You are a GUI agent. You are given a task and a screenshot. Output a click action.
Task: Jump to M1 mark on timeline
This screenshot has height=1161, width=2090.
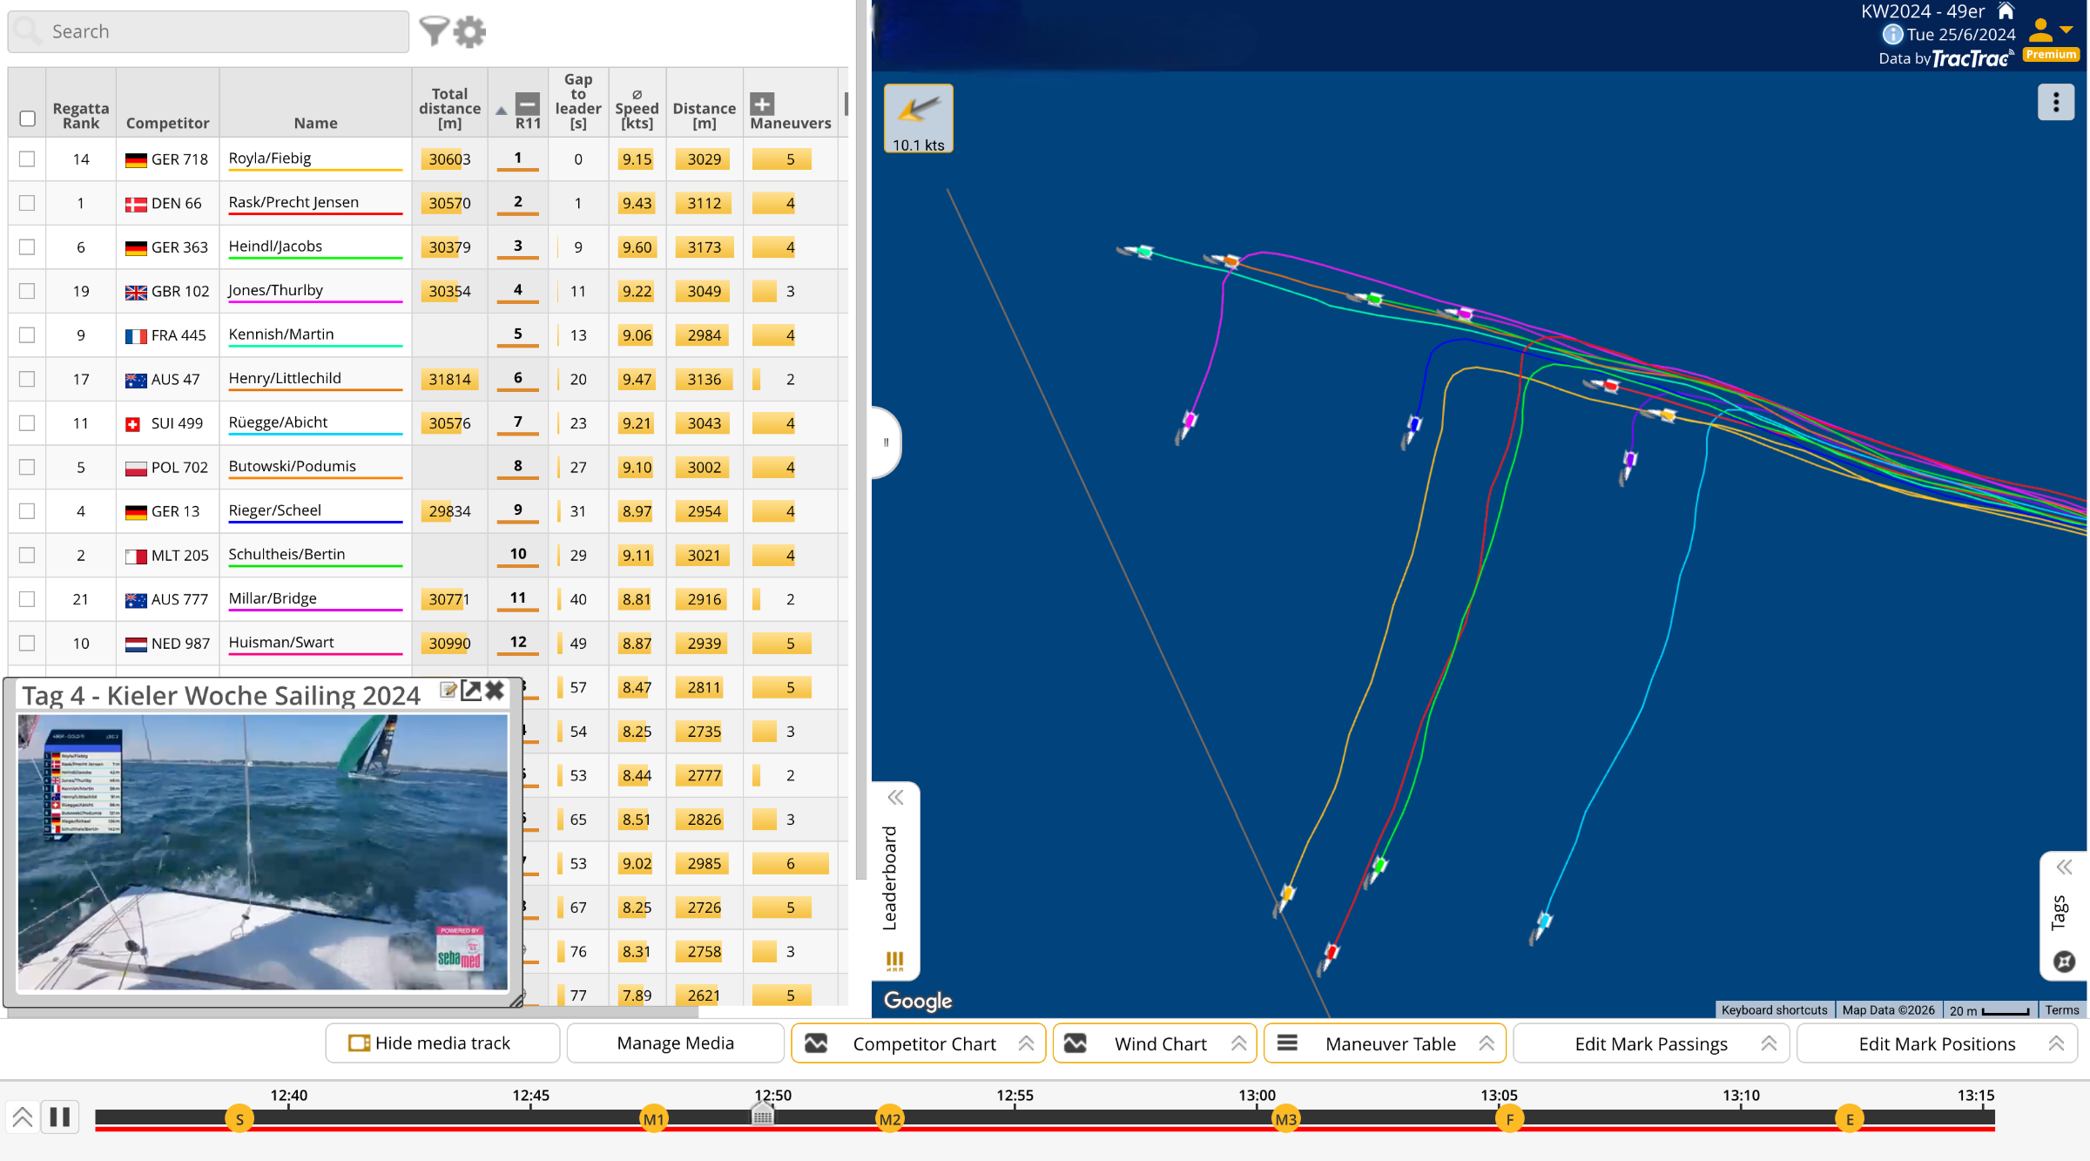[653, 1119]
